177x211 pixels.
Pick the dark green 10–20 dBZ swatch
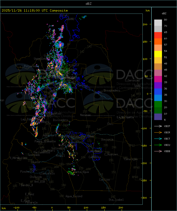158,110
